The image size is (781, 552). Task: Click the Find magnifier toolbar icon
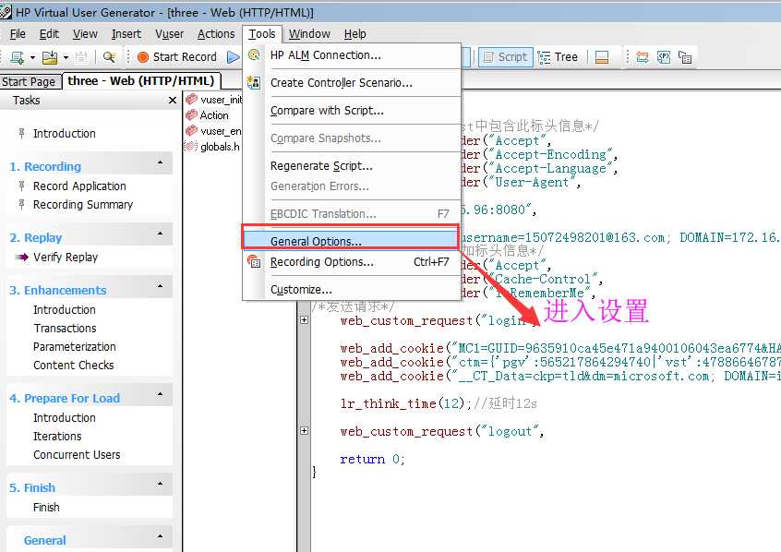(x=109, y=57)
